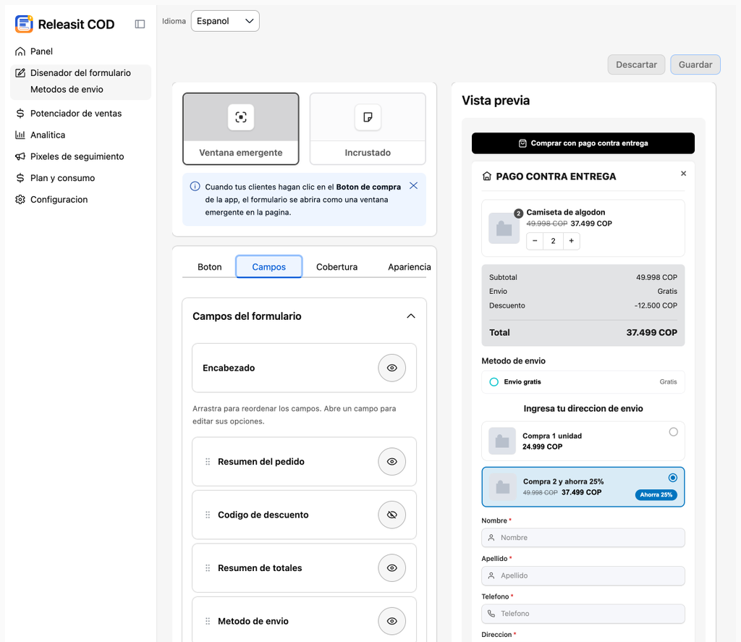Select the Compra 1 unidad radio option

[674, 432]
